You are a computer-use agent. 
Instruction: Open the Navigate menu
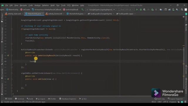pyautogui.click(x=23, y=5)
